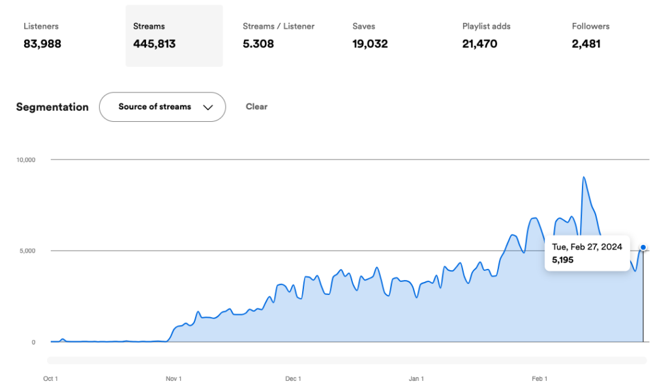Screen dimensions: 668x392
Task: Clear the segmentation filter
Action: (256, 107)
